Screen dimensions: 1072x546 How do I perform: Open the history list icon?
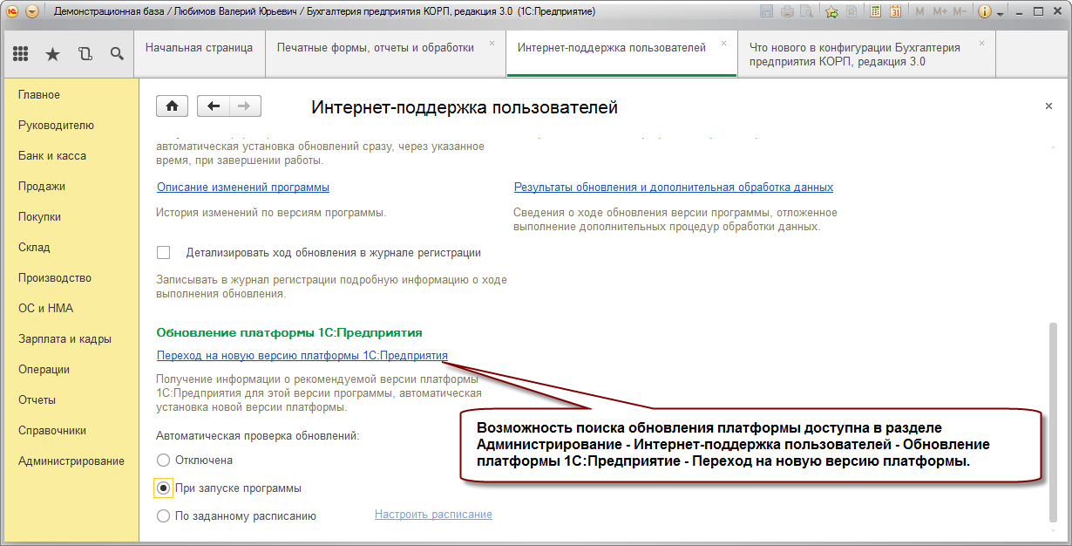tap(85, 54)
